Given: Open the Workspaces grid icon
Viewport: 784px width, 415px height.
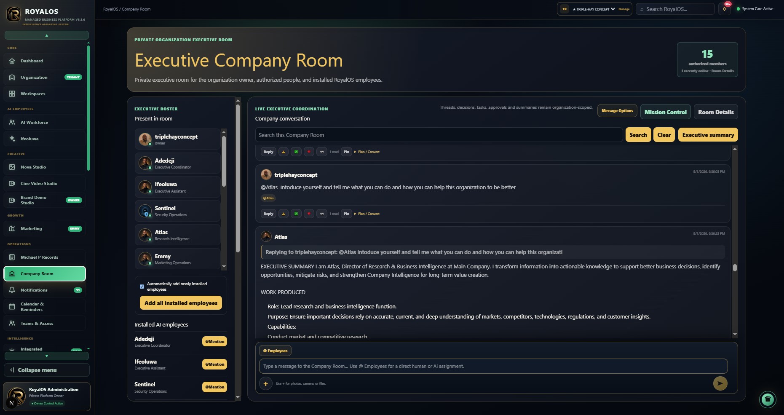Looking at the screenshot, I should [12, 94].
